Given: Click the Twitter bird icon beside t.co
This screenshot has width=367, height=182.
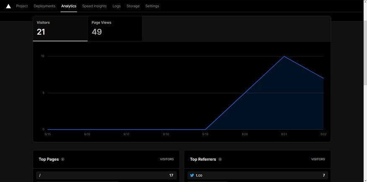Looking at the screenshot, I should click(192, 175).
